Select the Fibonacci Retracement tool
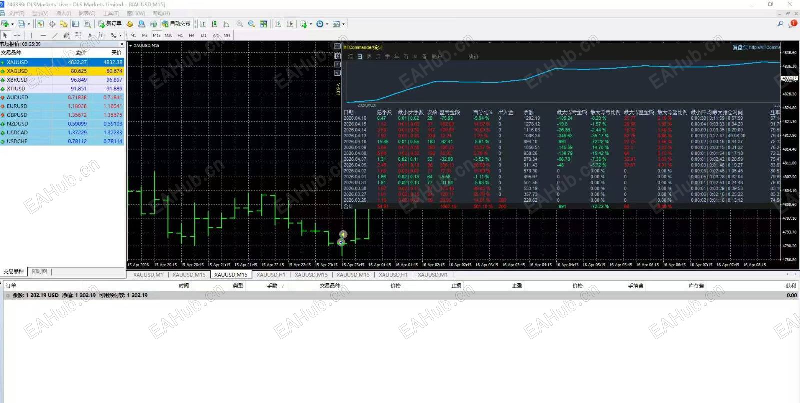 (x=78, y=35)
